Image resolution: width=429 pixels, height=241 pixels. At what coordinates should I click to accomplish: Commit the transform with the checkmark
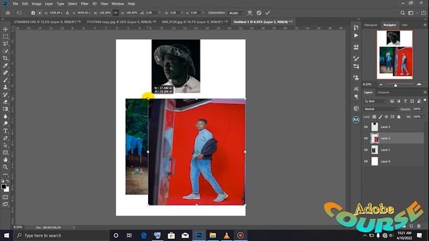point(267,13)
